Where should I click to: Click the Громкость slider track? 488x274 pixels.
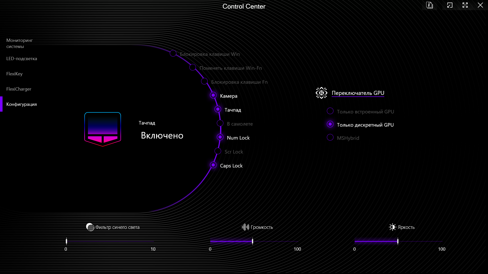tap(274, 242)
